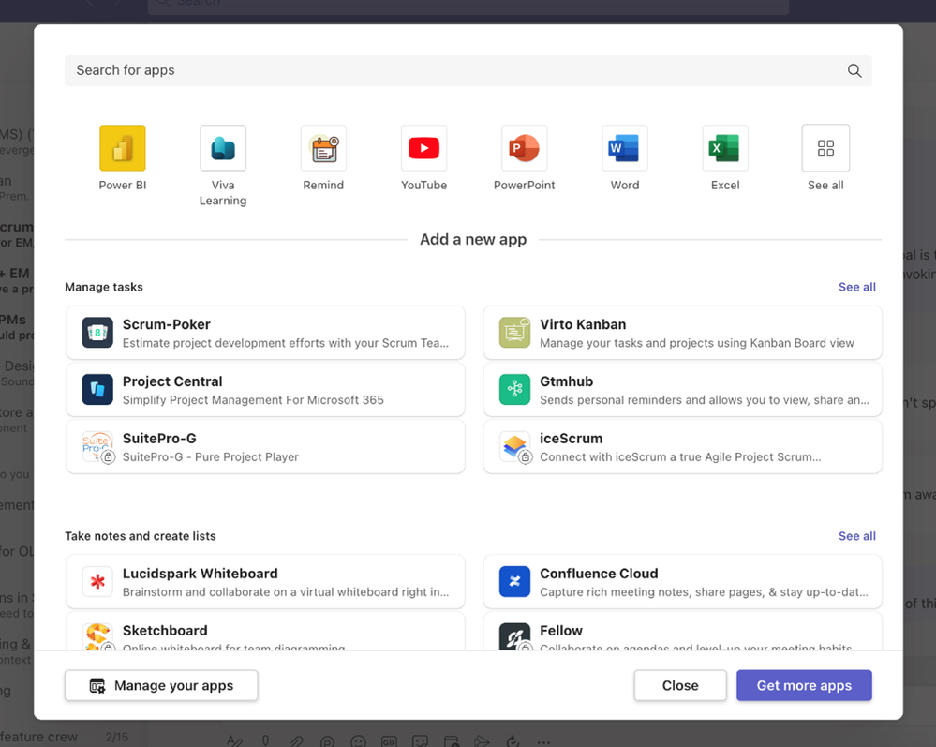
Task: Select the Project Central description text
Action: pyautogui.click(x=253, y=400)
